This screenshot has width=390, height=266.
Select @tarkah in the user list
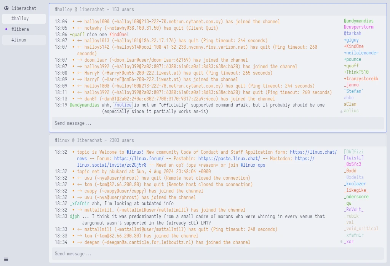pos(352,33)
